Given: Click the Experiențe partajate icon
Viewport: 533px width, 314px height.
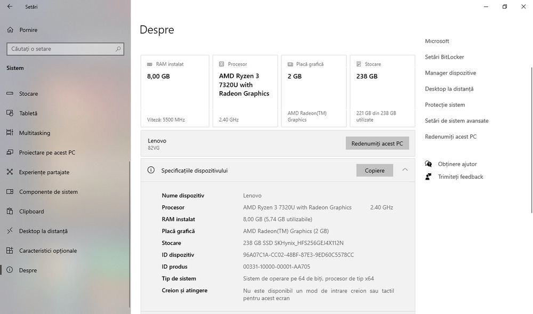Looking at the screenshot, I should pyautogui.click(x=10, y=172).
